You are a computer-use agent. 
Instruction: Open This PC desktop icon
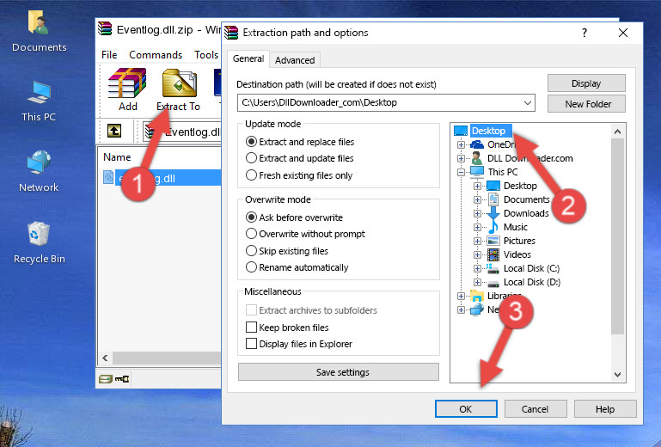pos(39,93)
